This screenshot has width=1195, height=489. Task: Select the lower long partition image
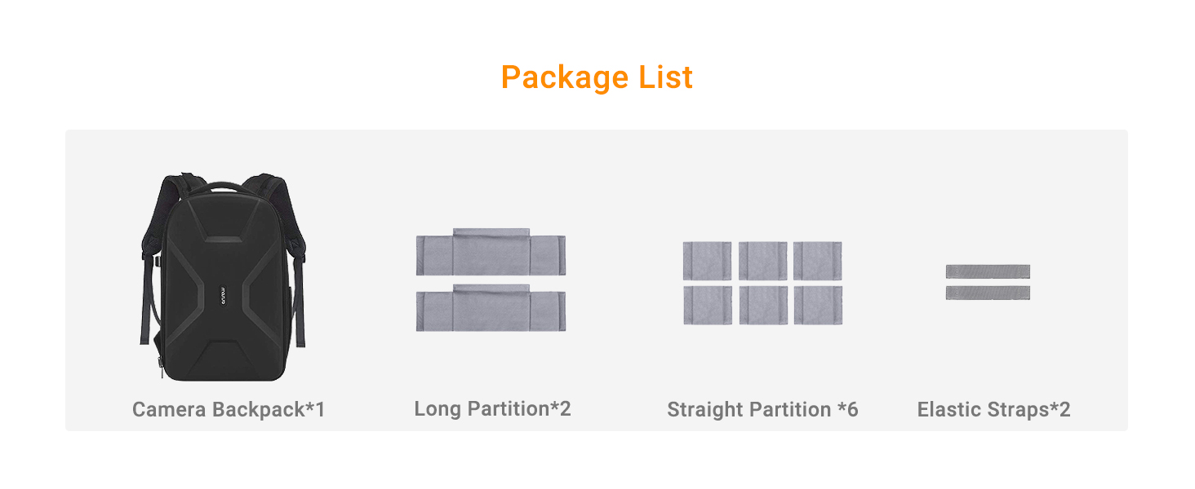(x=491, y=309)
